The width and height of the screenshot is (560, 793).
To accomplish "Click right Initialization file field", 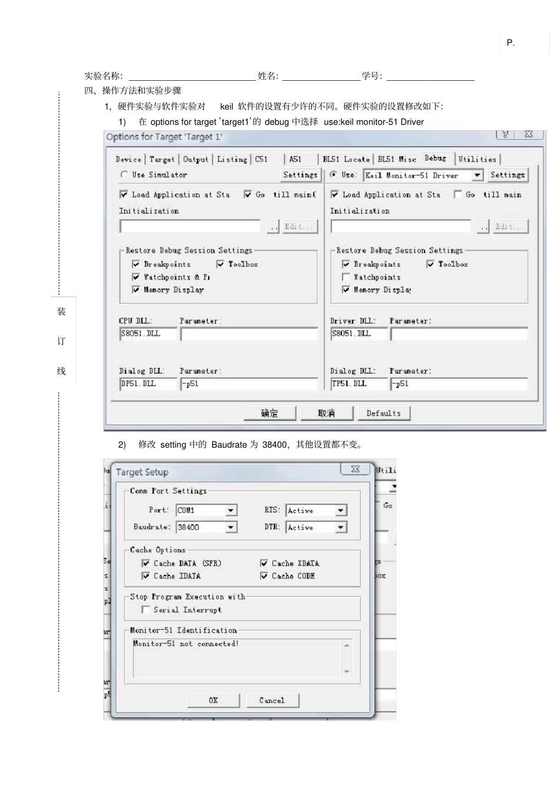I will 401,226.
